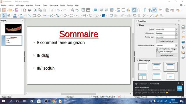Viewport: 186px width, 104px height.
Task: Click the callout shapes icon
Action: click(x=91, y=16)
